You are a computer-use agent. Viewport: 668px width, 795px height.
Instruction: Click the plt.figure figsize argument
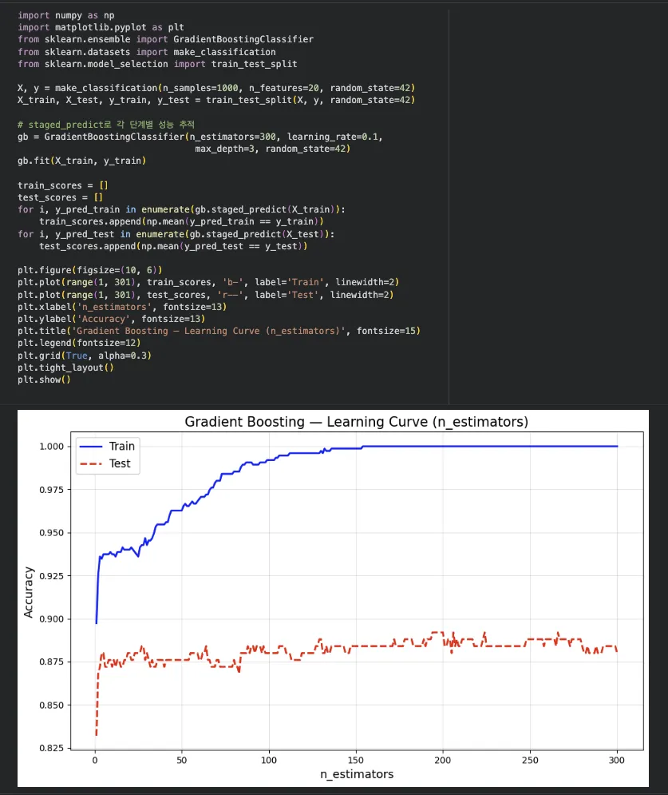[x=120, y=270]
